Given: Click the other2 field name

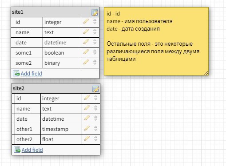Looking at the screenshot, I should point(24,139).
